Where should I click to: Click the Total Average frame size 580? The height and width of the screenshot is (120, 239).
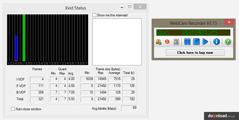pyautogui.click(x=114, y=99)
